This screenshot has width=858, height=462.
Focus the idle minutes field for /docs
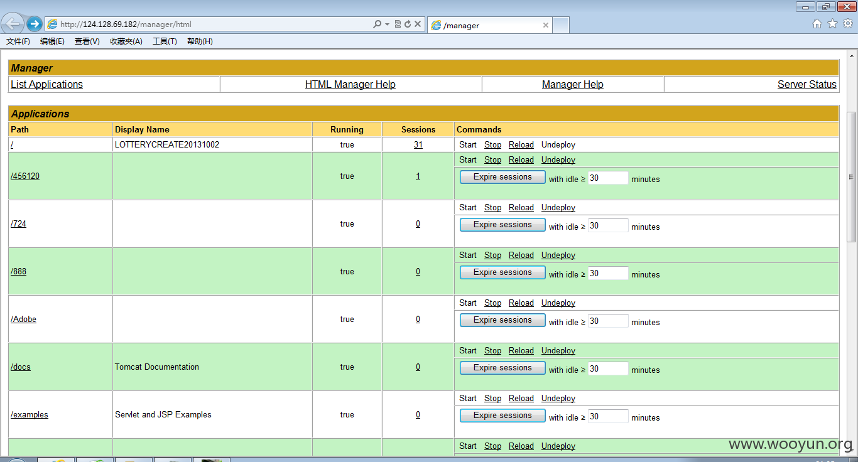[x=608, y=368]
